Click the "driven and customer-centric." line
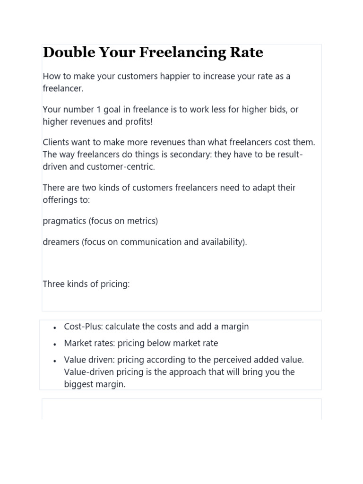 coord(98,167)
